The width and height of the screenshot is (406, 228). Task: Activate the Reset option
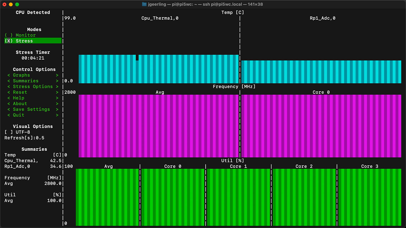(x=33, y=92)
